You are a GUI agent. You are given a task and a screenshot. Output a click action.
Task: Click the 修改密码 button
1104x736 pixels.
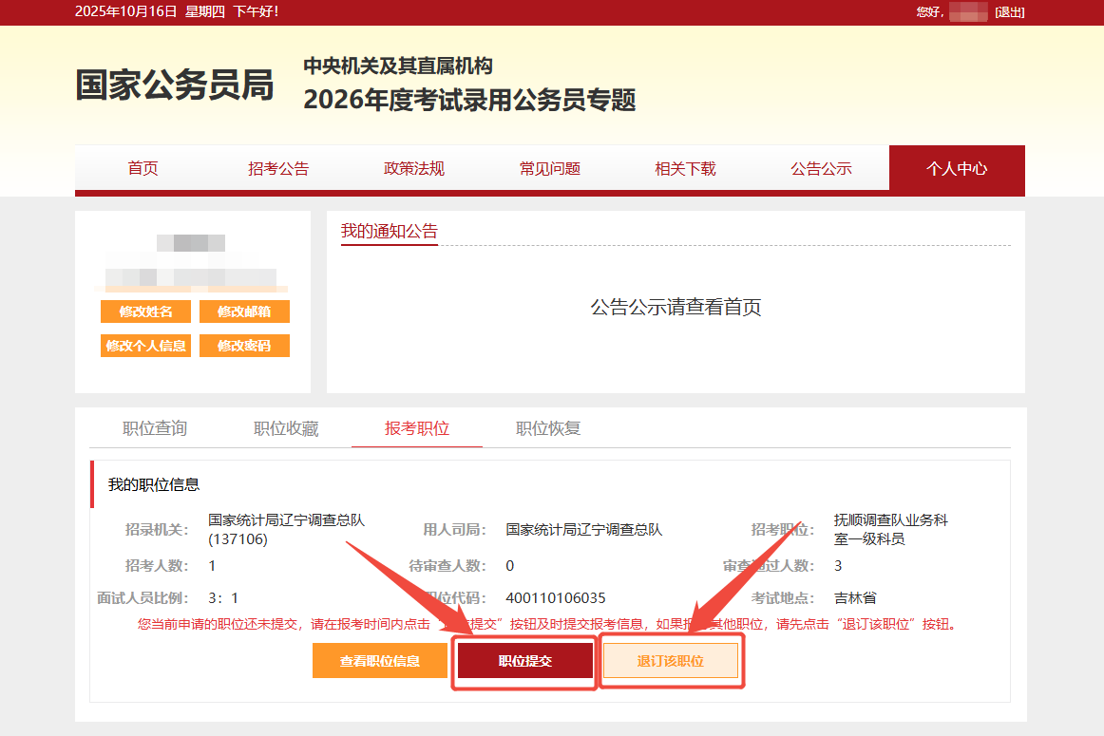pyautogui.click(x=244, y=346)
